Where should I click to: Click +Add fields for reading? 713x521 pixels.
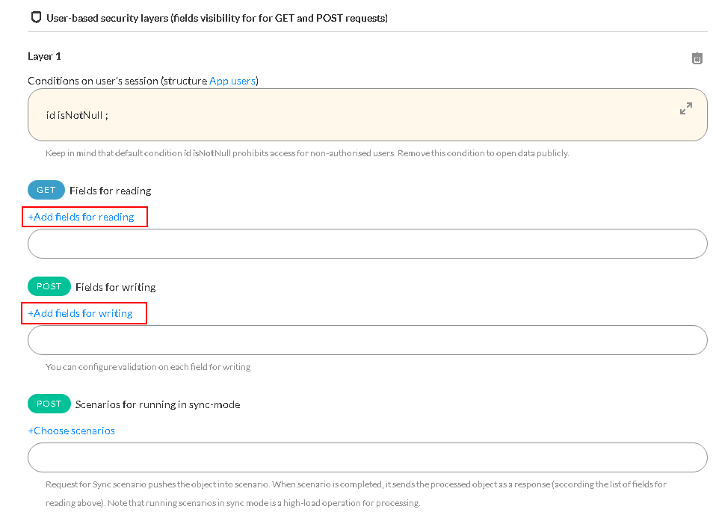pyautogui.click(x=81, y=217)
